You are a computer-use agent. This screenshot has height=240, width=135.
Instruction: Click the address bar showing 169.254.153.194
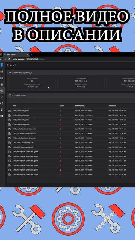(x=35, y=59)
